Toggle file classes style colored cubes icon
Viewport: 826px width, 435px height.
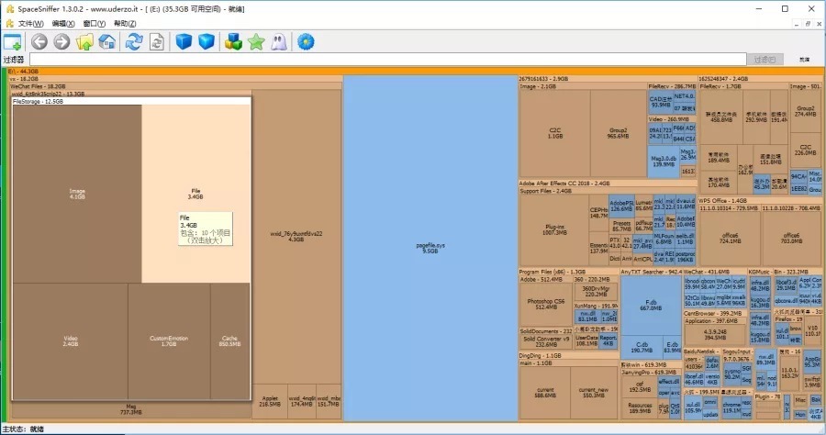tap(233, 41)
